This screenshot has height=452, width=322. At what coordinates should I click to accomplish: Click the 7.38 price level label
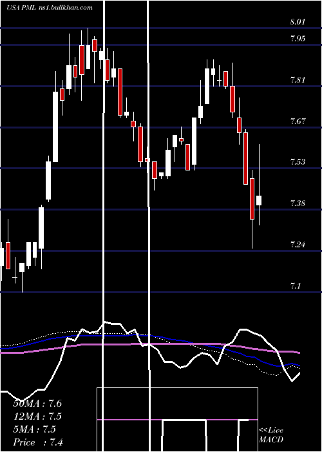[298, 203]
